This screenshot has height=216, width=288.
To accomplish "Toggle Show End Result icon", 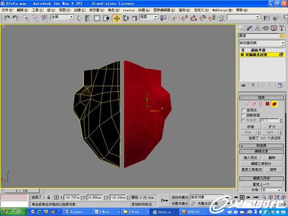I will (x=253, y=85).
